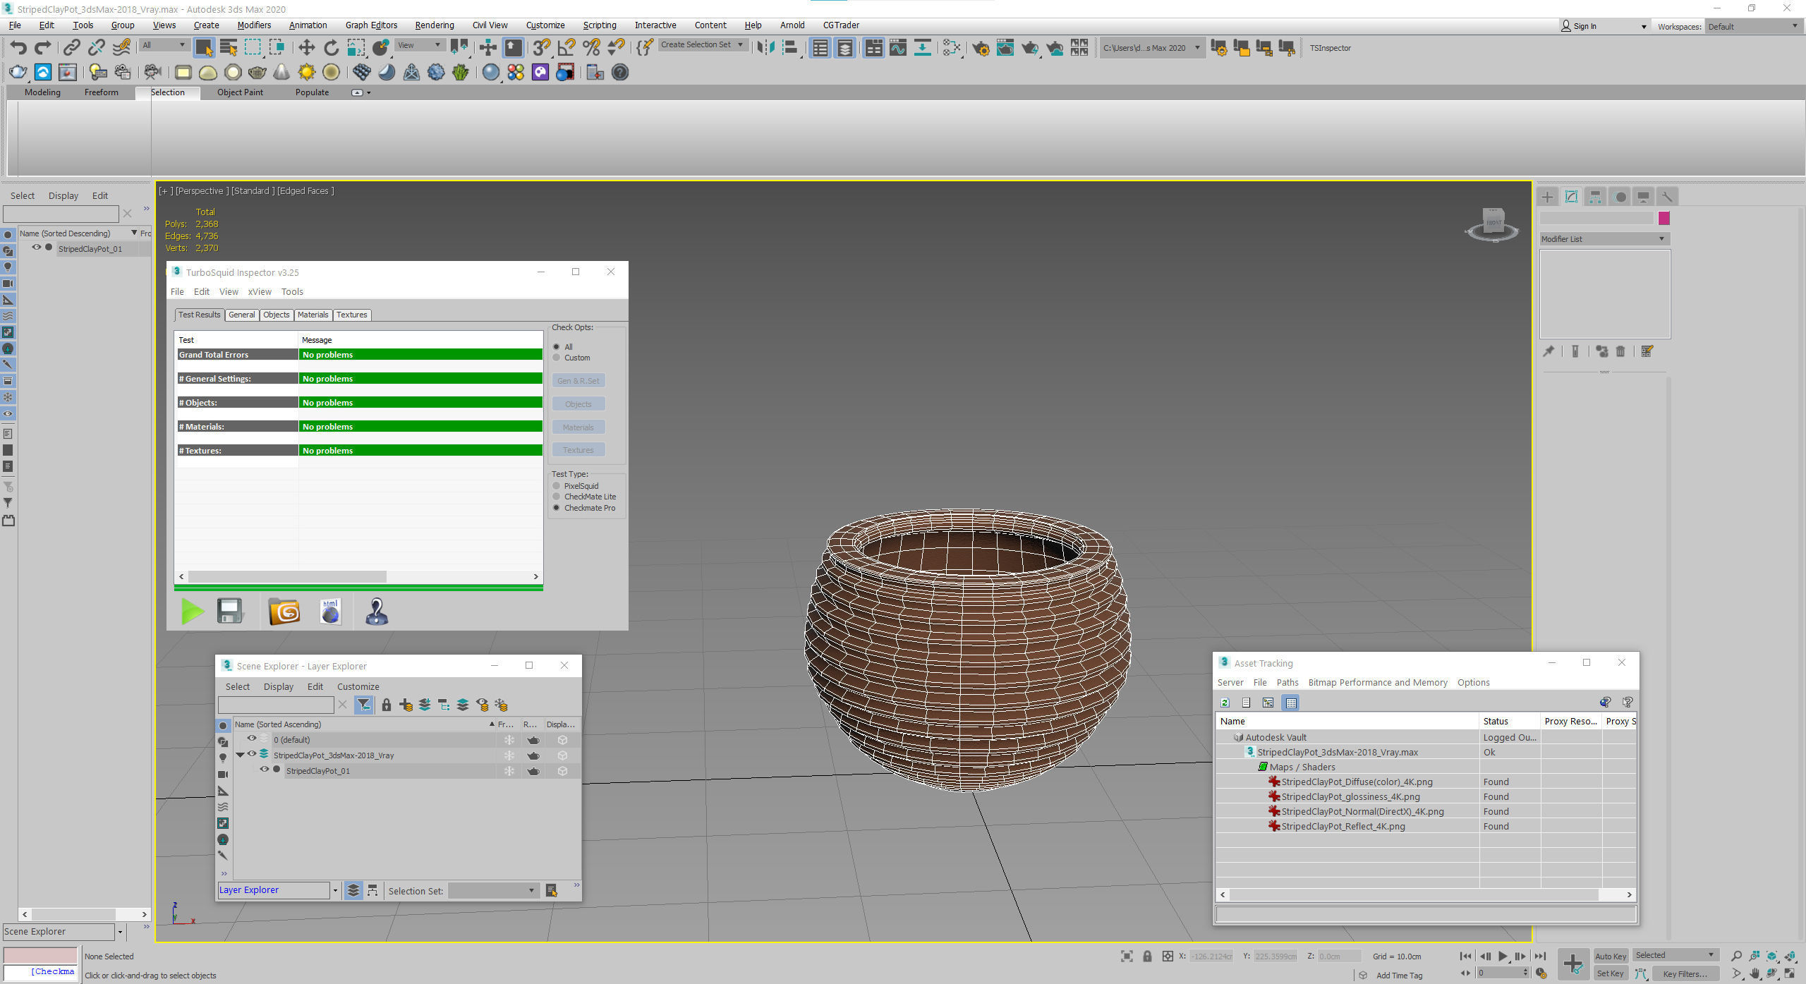The height and width of the screenshot is (984, 1806).
Task: Open the Utilities wrench panel tab
Action: coord(1668,197)
